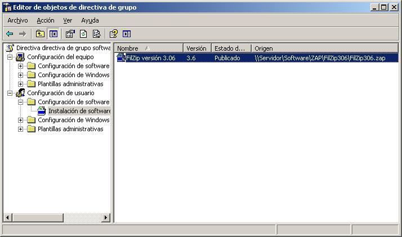Select the FilZip package icon in list
The height and width of the screenshot is (237, 402).
[120, 58]
